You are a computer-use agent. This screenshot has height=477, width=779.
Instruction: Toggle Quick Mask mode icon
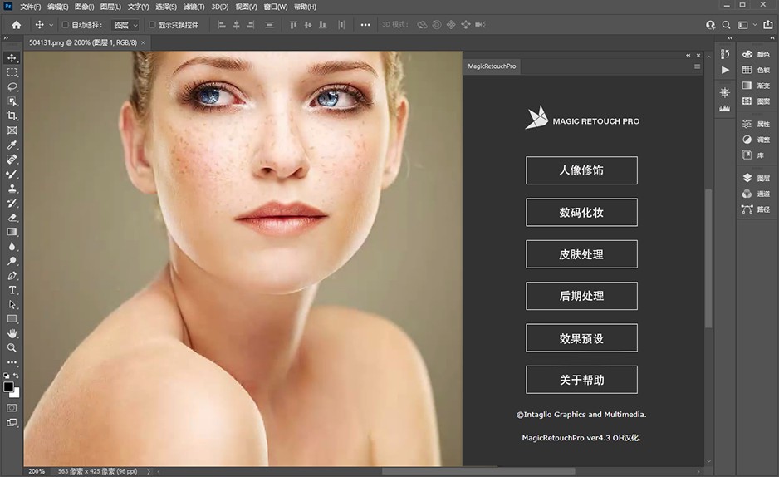pyautogui.click(x=12, y=407)
